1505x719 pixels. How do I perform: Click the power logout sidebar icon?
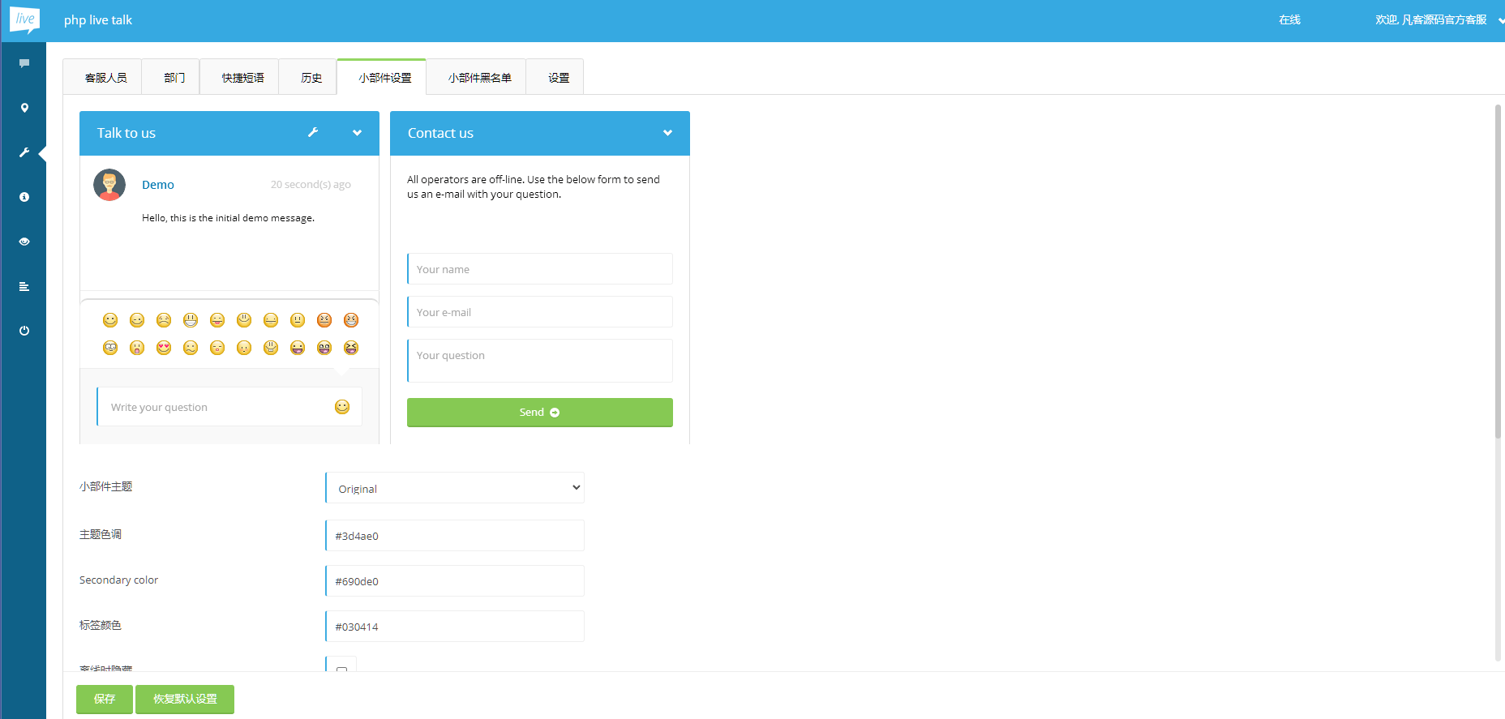click(x=24, y=331)
